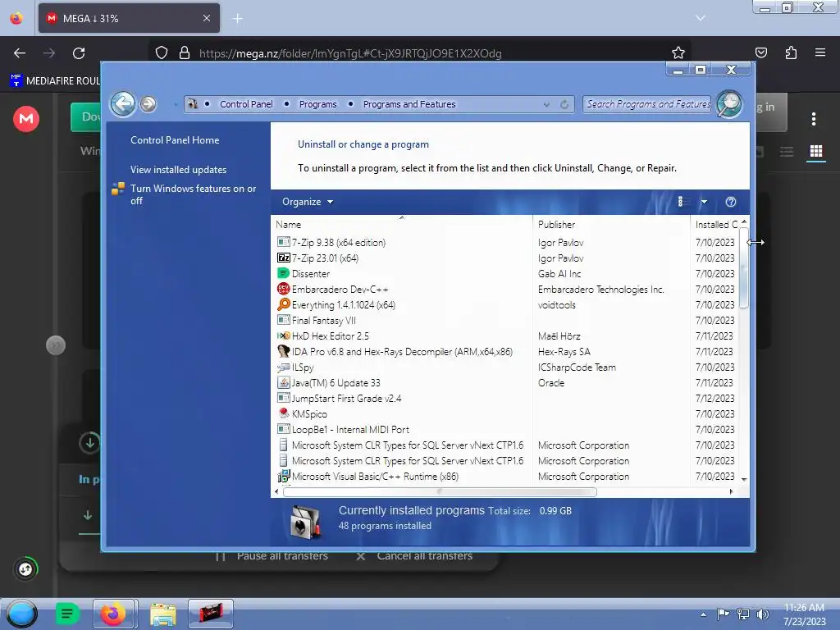The width and height of the screenshot is (840, 630).
Task: Select the Java(TM) 6 Update 33 icon
Action: click(x=283, y=382)
